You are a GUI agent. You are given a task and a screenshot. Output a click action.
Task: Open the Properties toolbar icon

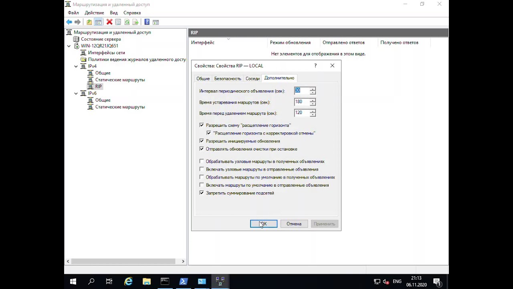point(118,22)
